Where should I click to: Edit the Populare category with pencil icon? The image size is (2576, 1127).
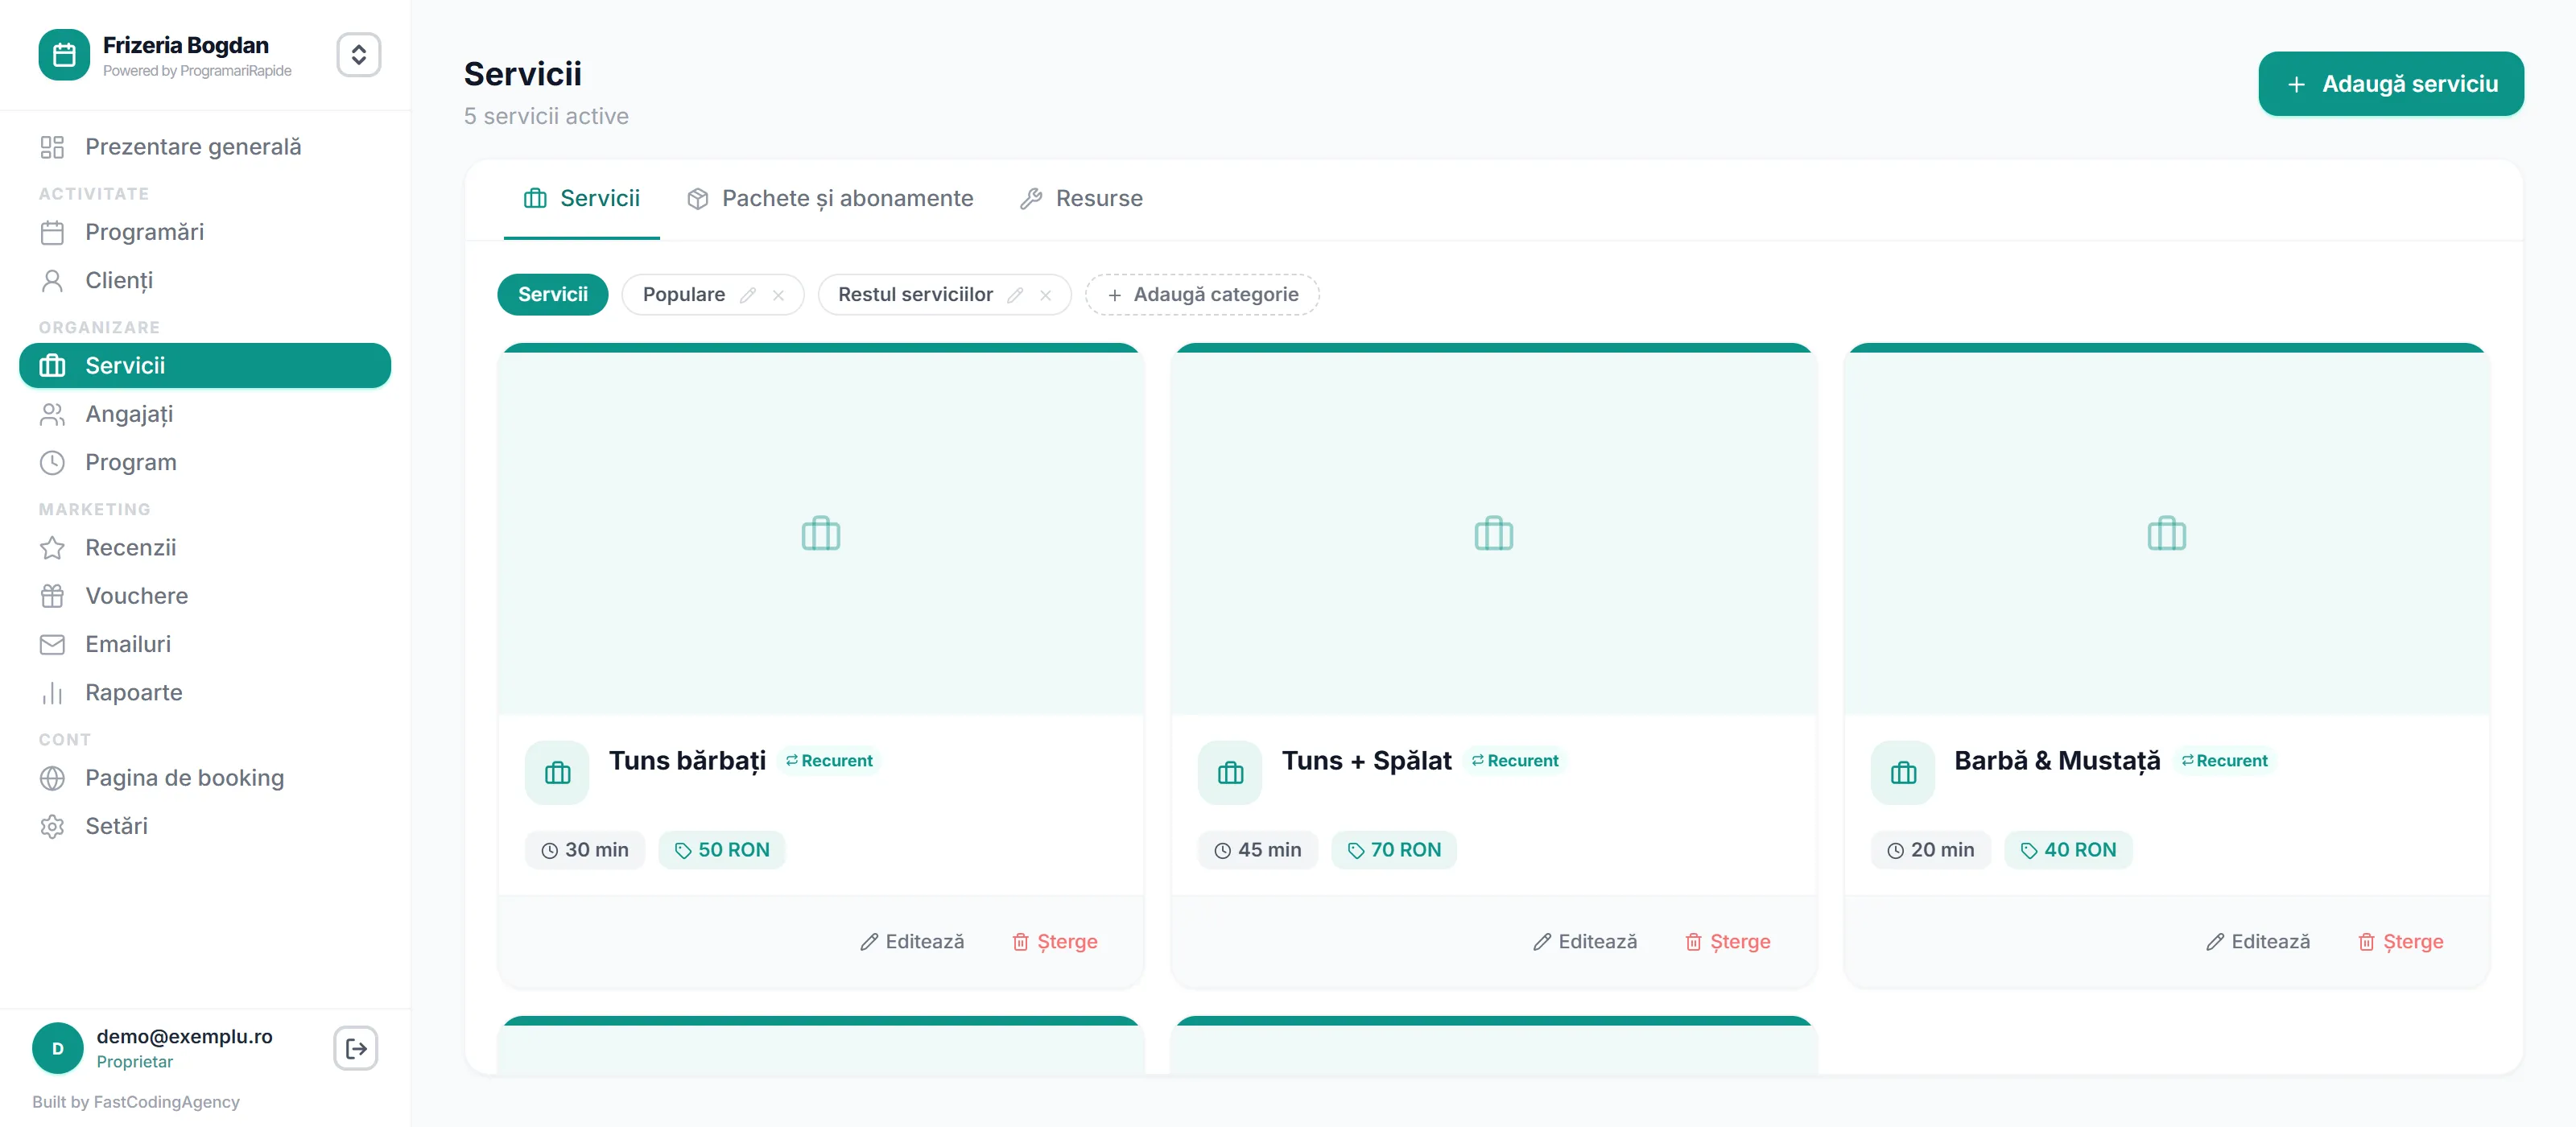(x=748, y=295)
